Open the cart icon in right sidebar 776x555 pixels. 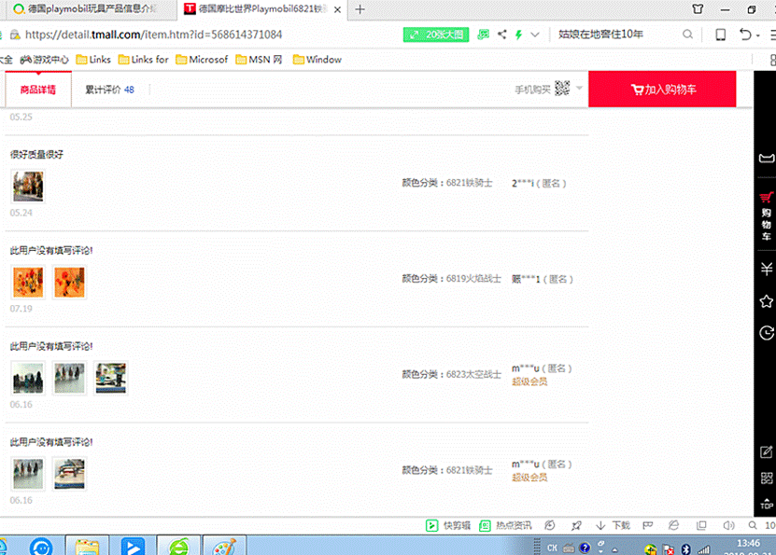[766, 212]
